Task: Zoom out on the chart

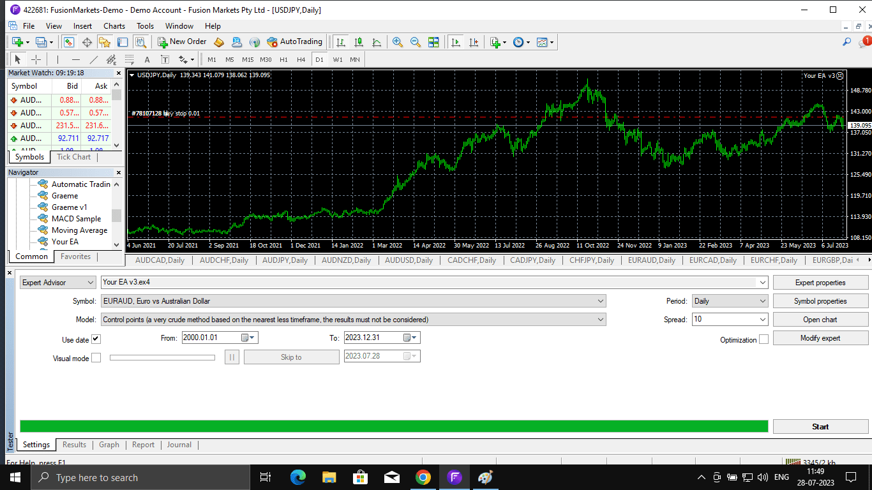Action: [x=416, y=42]
